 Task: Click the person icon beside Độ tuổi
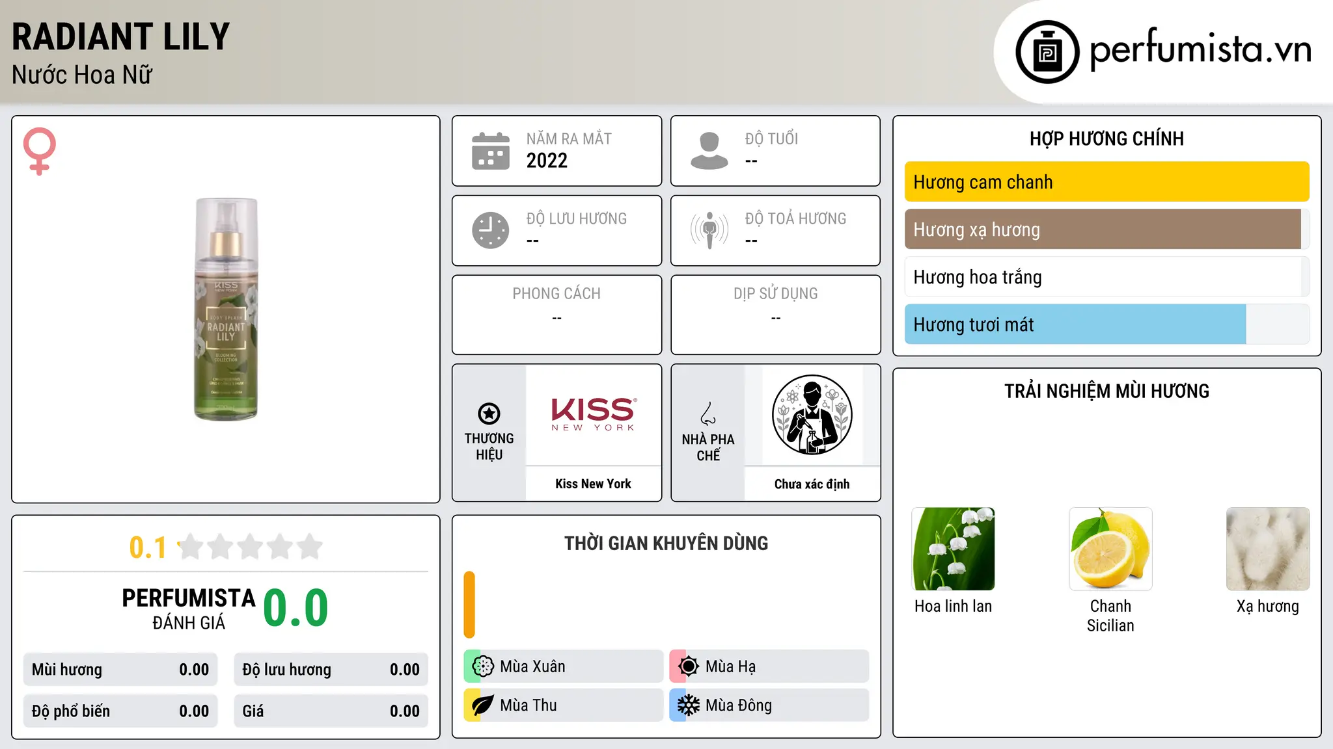[709, 151]
